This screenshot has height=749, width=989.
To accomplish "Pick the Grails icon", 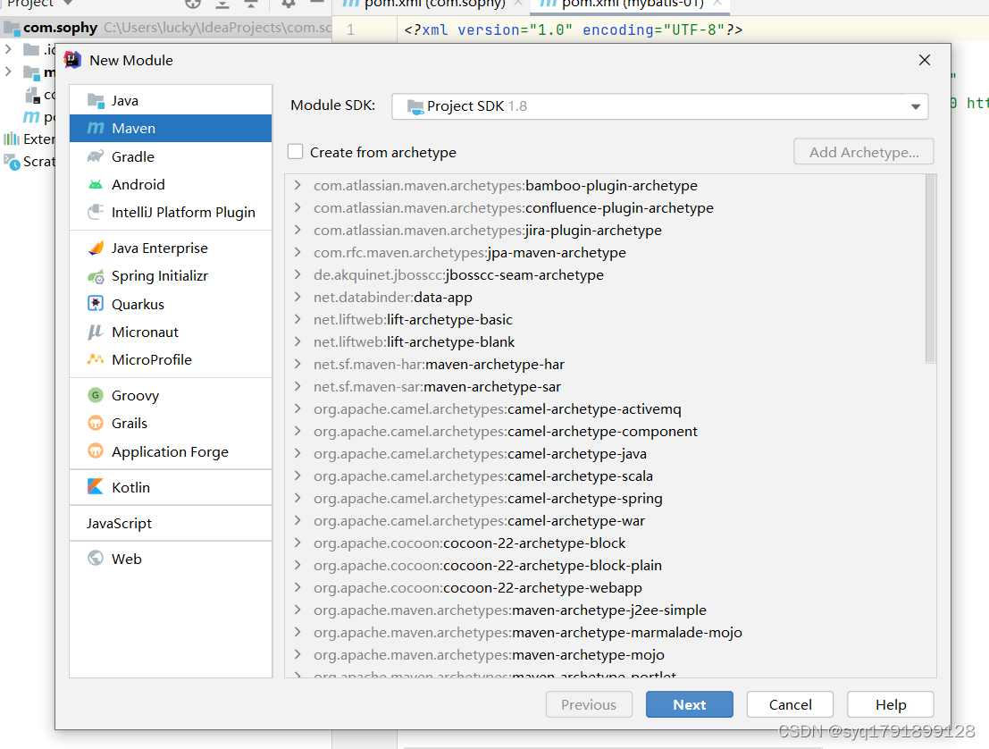I will (x=96, y=423).
